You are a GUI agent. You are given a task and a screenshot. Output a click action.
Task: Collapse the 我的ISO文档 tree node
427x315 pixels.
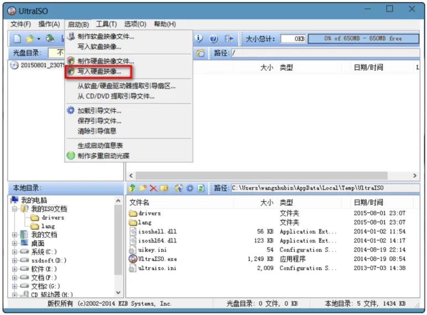(15, 209)
